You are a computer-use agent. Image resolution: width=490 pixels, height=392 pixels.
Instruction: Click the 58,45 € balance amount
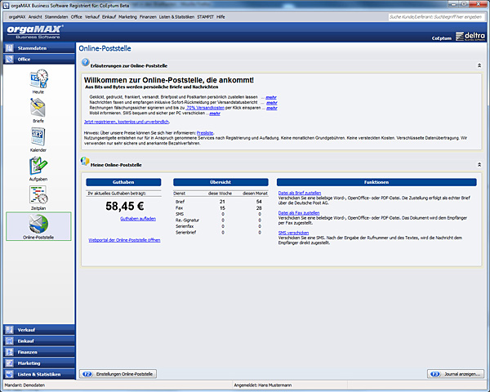point(125,207)
